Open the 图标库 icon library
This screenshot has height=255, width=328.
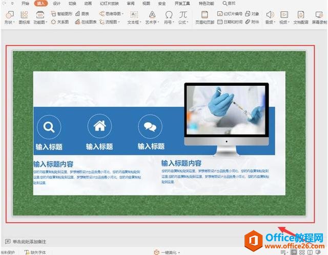point(24,17)
